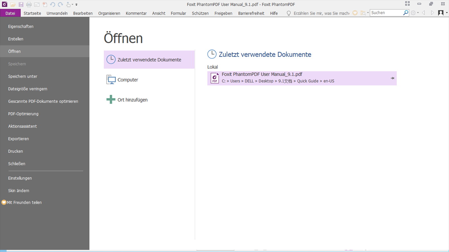
Task: Open the Foxit PhantomPDF User Manual_9.1.pdf recent file
Action: (x=302, y=78)
